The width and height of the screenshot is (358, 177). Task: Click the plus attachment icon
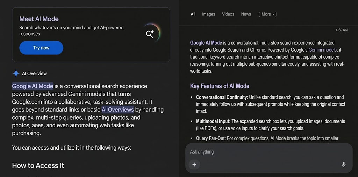click(194, 164)
